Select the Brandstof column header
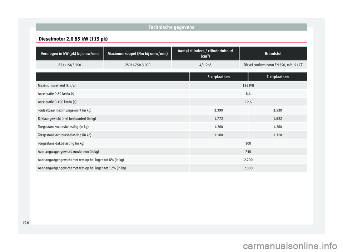Screen dimensions: 343x252 coord(273,53)
